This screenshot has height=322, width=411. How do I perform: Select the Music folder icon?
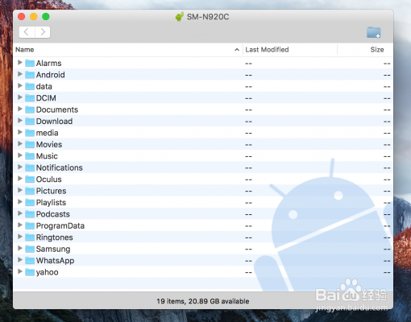coord(30,156)
